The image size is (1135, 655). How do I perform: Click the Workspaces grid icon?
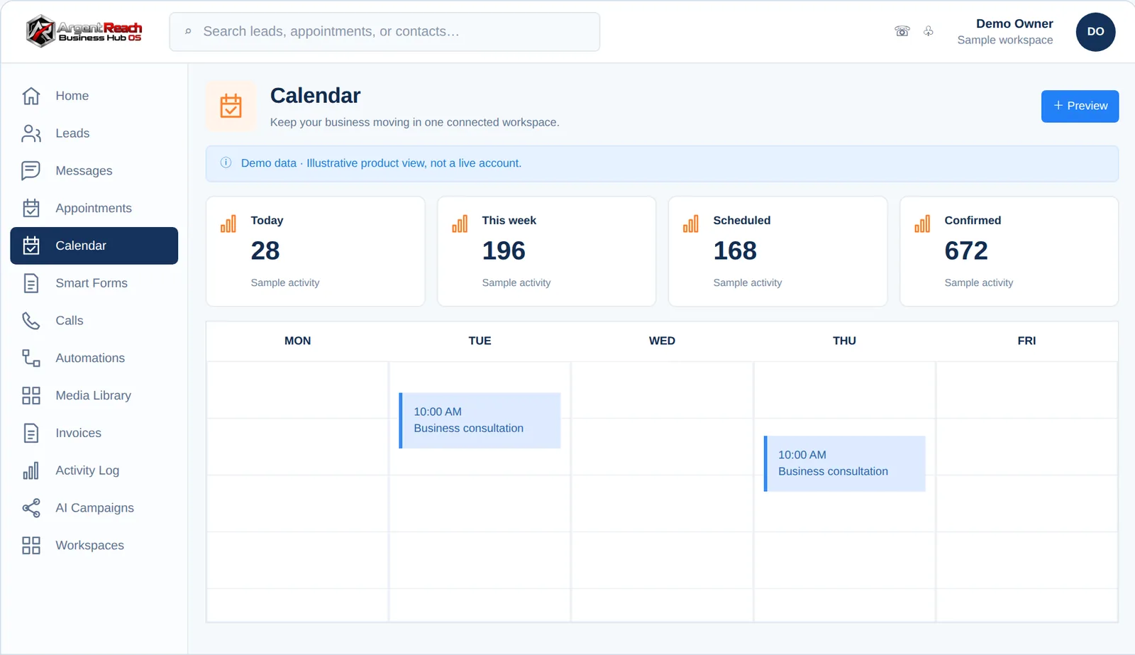[x=31, y=545]
